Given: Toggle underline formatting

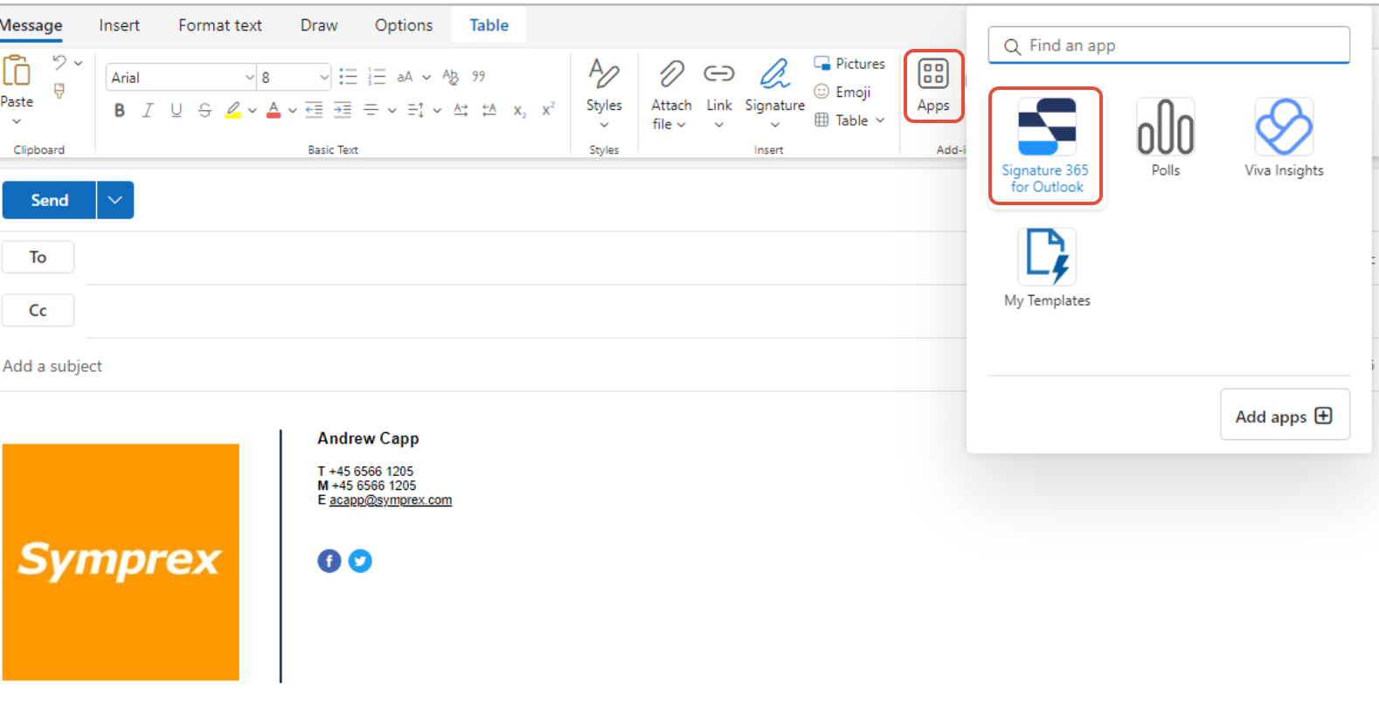Looking at the screenshot, I should (177, 110).
